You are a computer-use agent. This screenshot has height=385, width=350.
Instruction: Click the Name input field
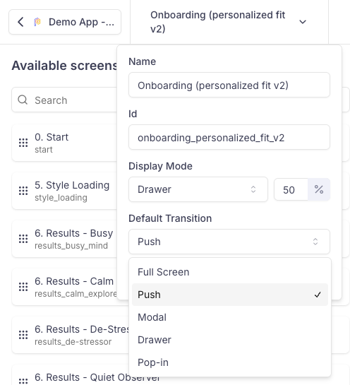(x=229, y=85)
